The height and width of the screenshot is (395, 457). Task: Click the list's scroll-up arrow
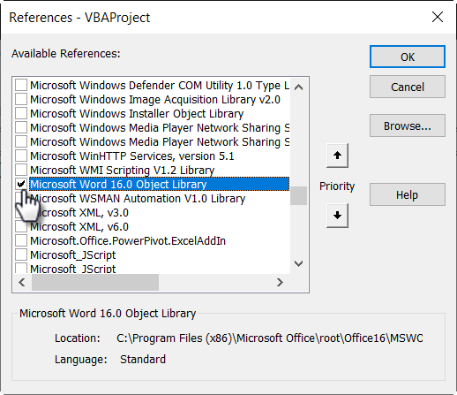tap(299, 87)
